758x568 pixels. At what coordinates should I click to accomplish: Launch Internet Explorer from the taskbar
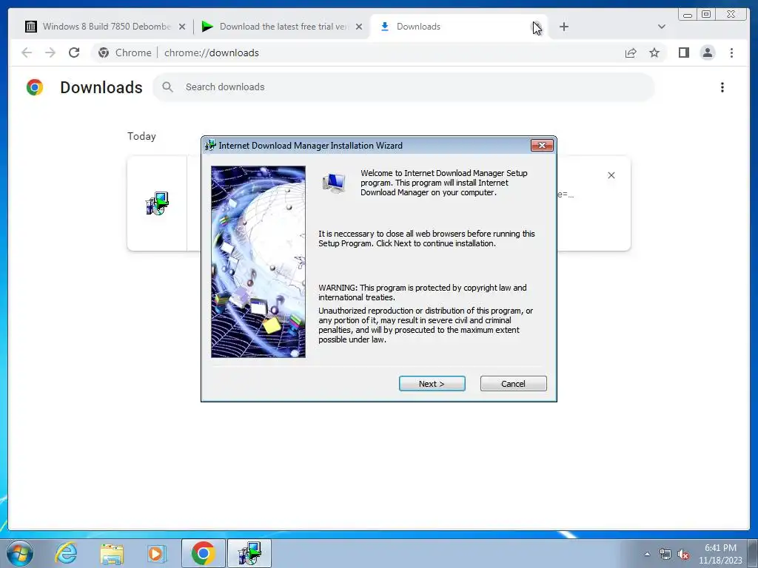(66, 553)
